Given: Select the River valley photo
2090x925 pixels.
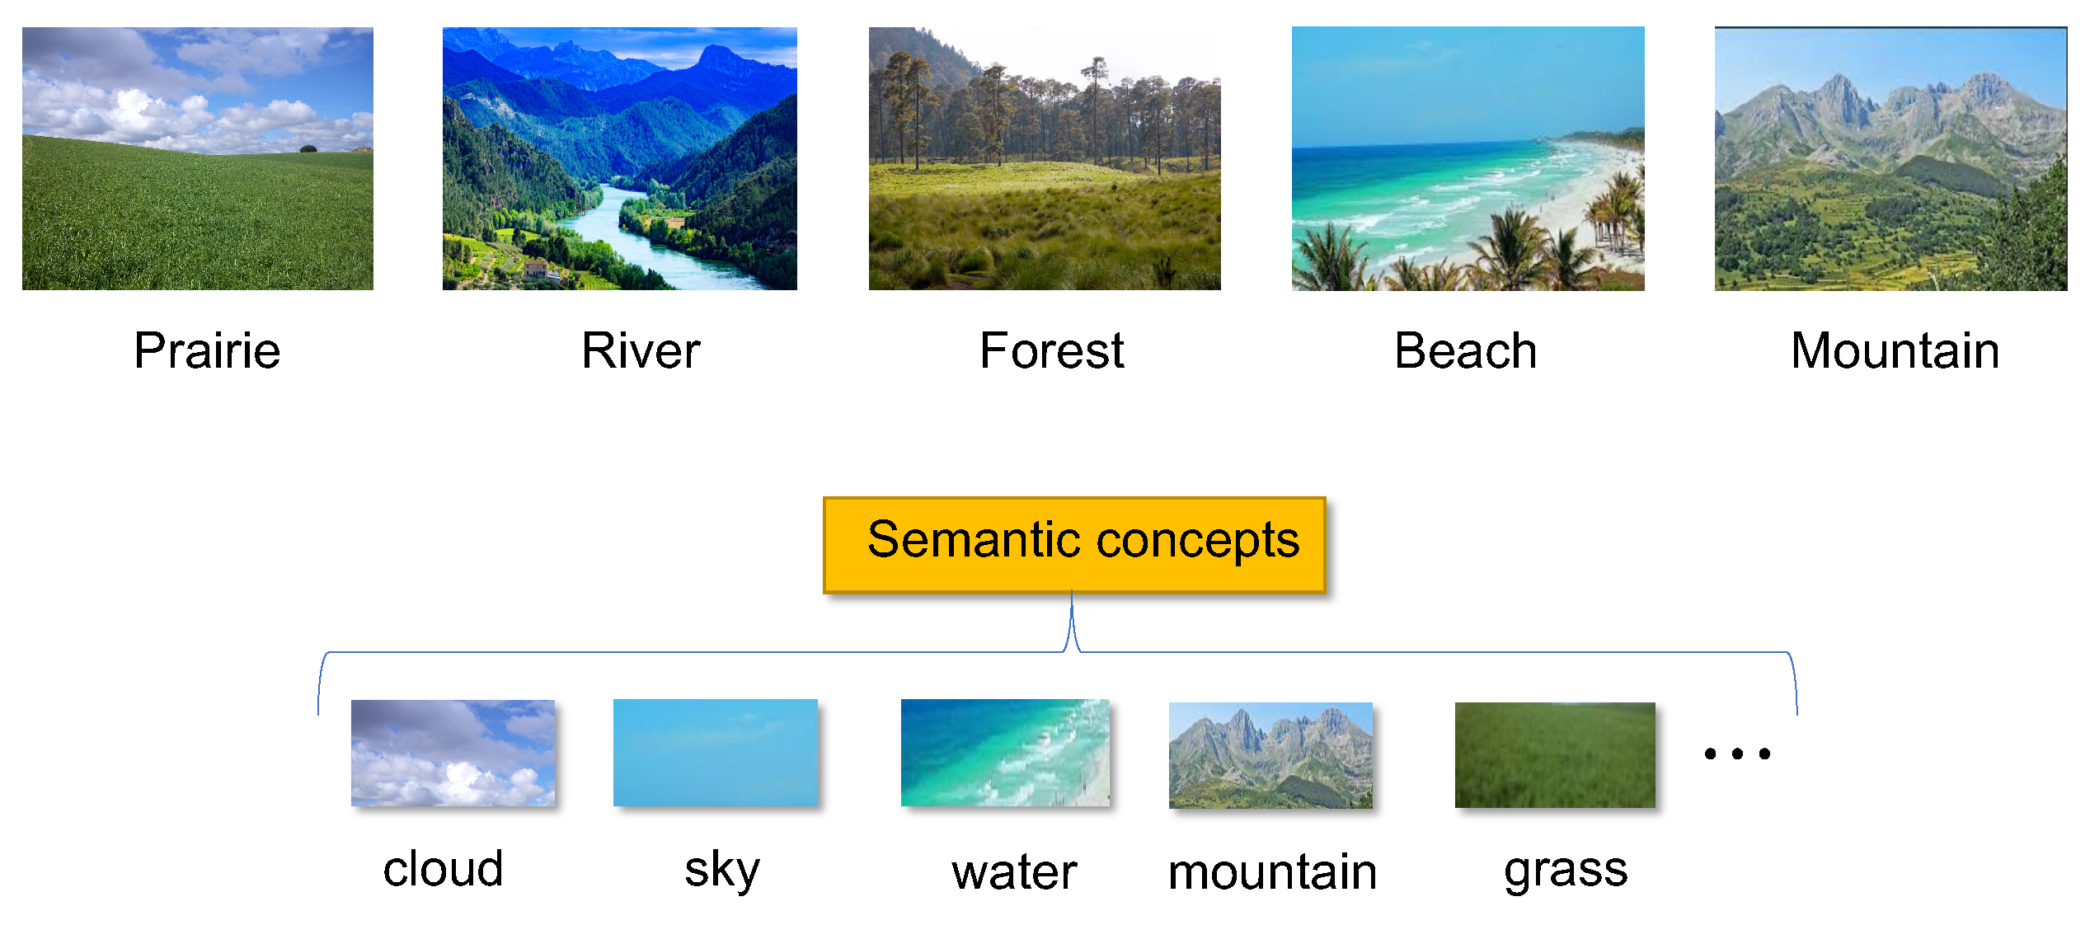Looking at the screenshot, I should [x=620, y=158].
